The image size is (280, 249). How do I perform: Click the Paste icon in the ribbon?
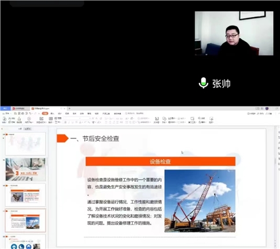4,120
